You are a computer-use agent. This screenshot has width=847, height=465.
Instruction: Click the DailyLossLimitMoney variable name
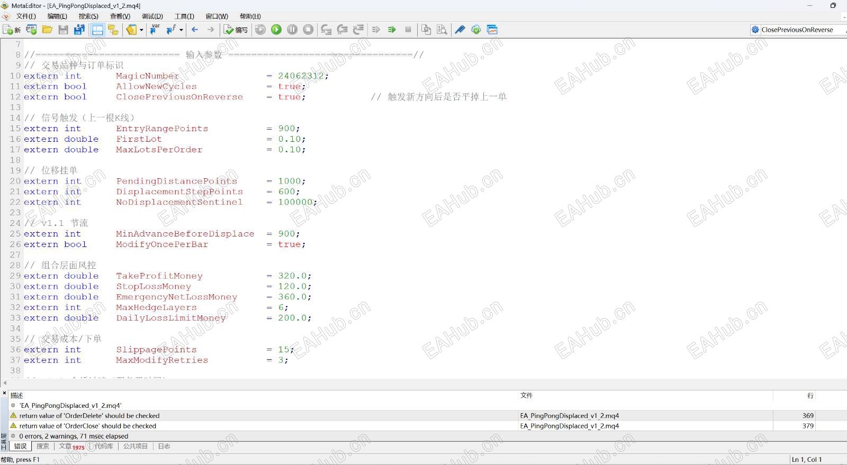171,318
